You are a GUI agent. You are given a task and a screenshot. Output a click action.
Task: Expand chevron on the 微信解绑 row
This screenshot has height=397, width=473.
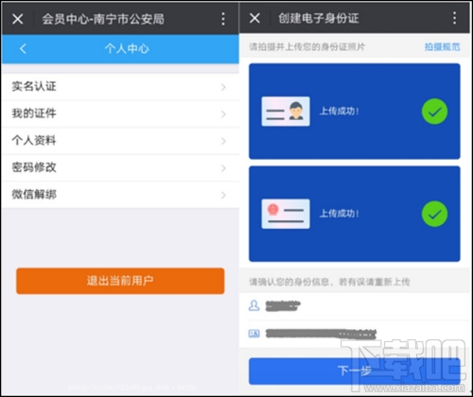click(223, 195)
